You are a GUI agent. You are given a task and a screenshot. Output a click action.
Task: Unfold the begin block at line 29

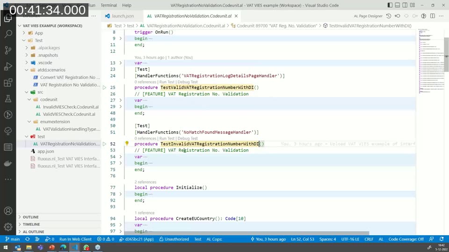tap(121, 106)
